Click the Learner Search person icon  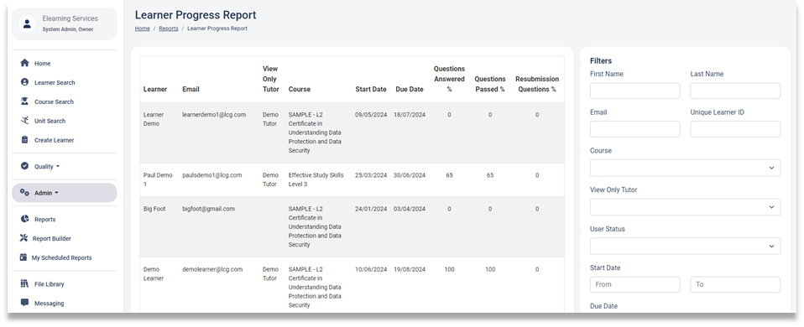[24, 82]
